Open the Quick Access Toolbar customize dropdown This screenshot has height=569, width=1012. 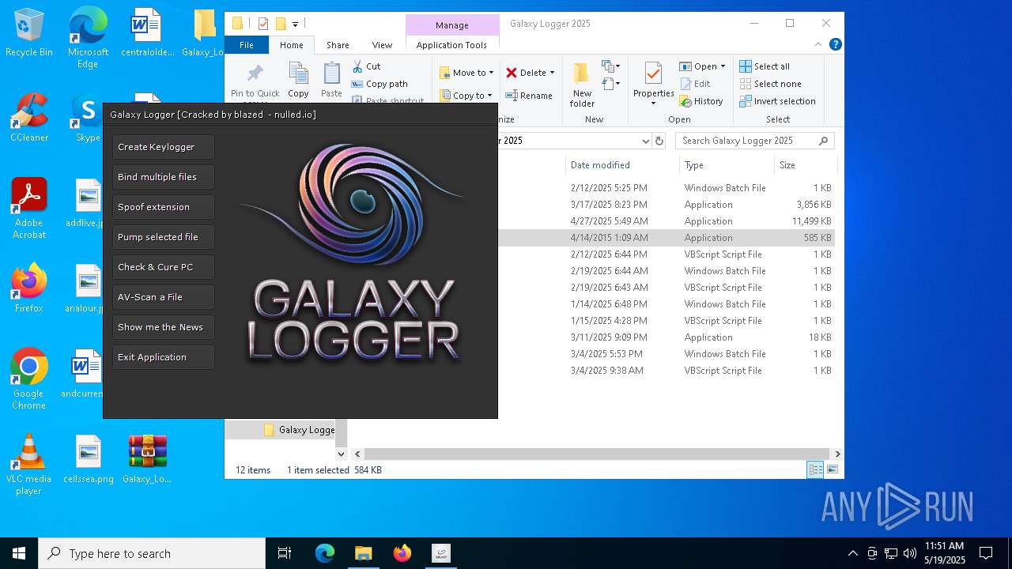click(x=295, y=24)
